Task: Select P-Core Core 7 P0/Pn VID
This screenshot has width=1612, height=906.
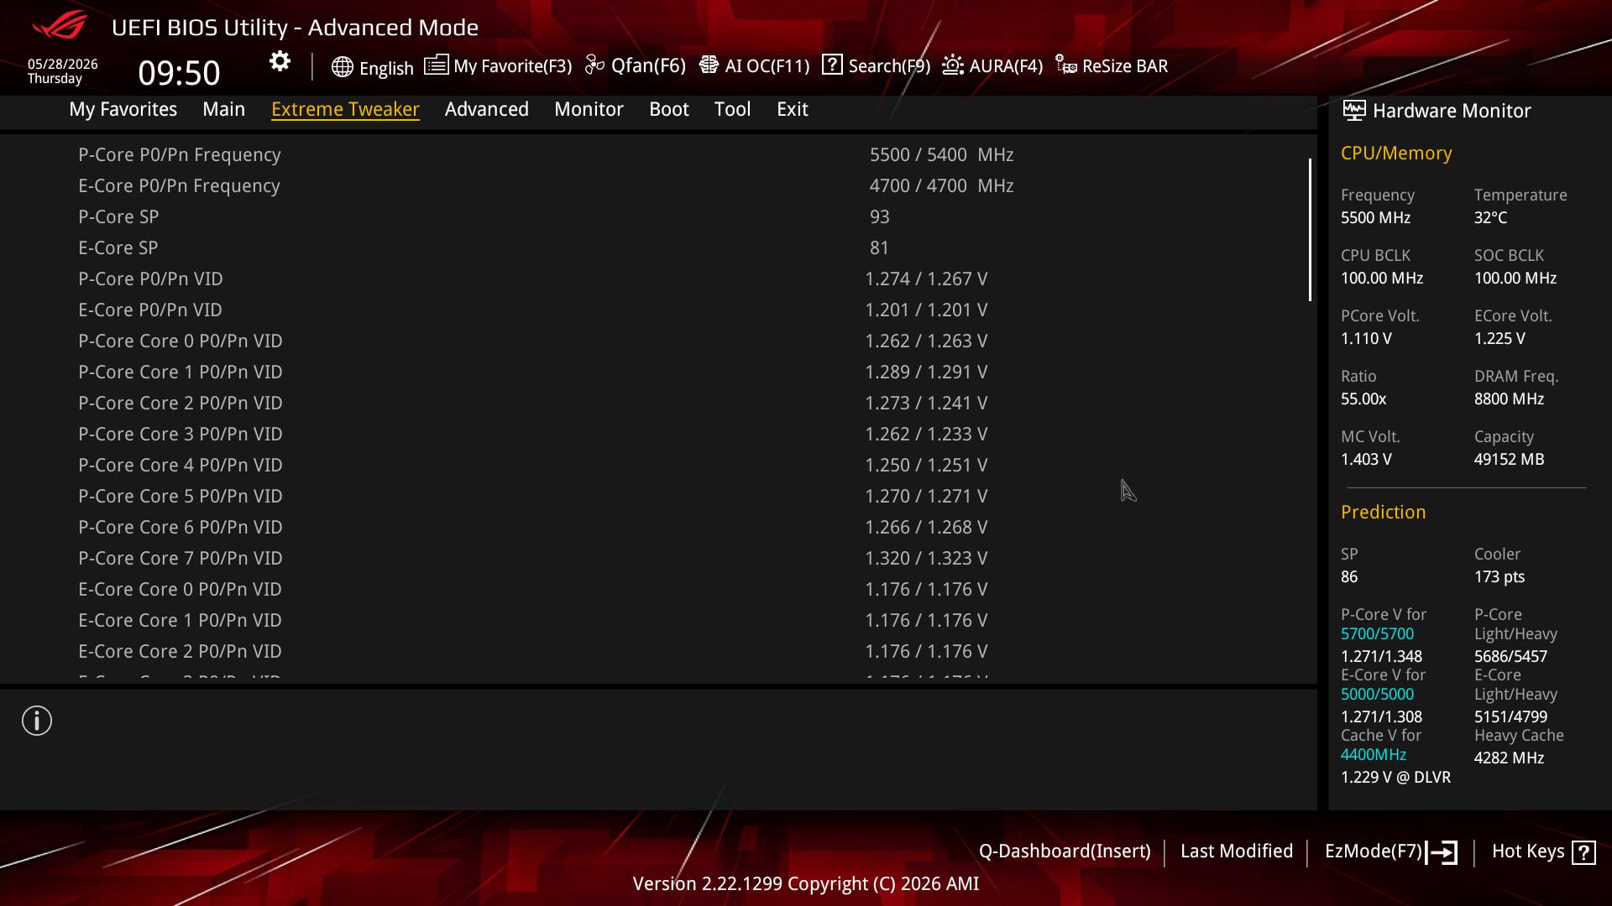Action: pos(655,559)
